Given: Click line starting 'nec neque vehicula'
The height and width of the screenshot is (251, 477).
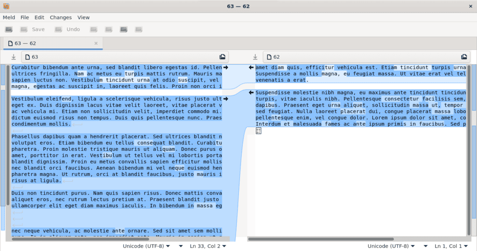Looking at the screenshot, I should 117,231.
